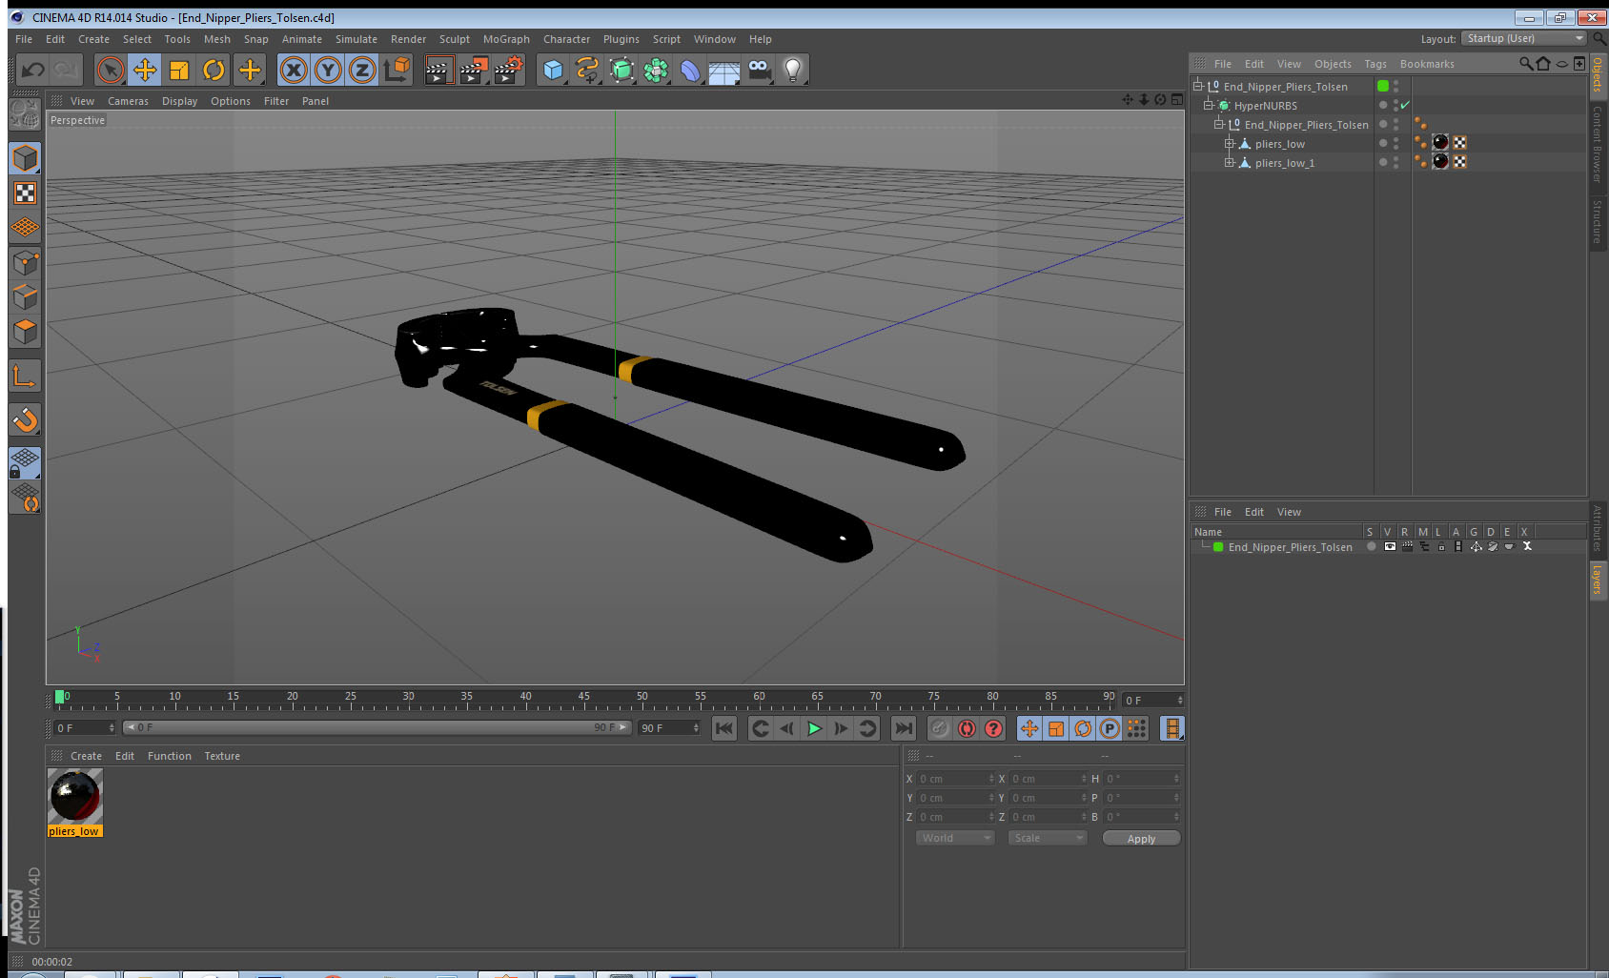
Task: Open the Layout dropdown Startup (User)
Action: coord(1524,38)
